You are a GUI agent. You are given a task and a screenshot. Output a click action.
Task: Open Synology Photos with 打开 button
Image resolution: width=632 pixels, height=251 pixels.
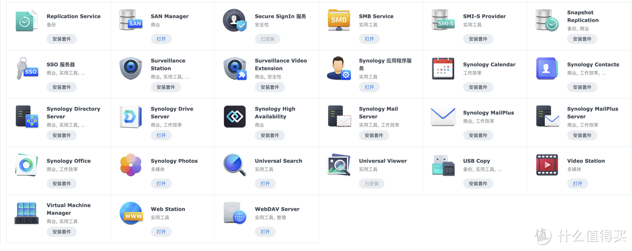pyautogui.click(x=162, y=183)
